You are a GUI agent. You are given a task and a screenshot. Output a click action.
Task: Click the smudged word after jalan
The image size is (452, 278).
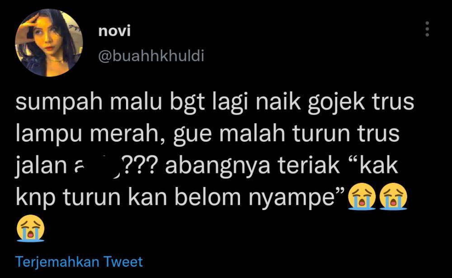tap(97, 166)
